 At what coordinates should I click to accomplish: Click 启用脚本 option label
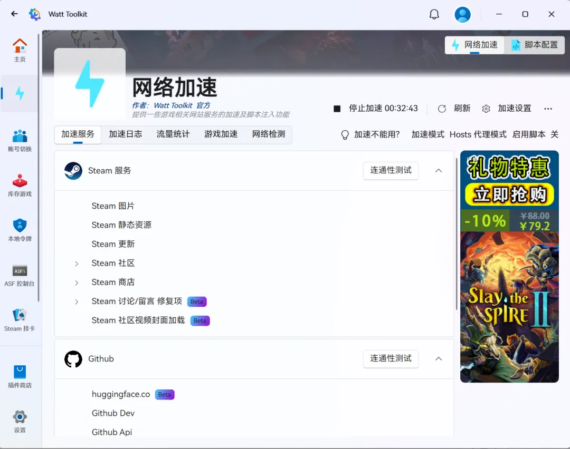point(529,135)
